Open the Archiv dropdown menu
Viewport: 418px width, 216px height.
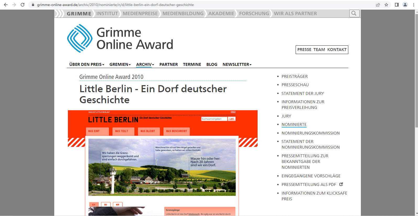pos(145,64)
